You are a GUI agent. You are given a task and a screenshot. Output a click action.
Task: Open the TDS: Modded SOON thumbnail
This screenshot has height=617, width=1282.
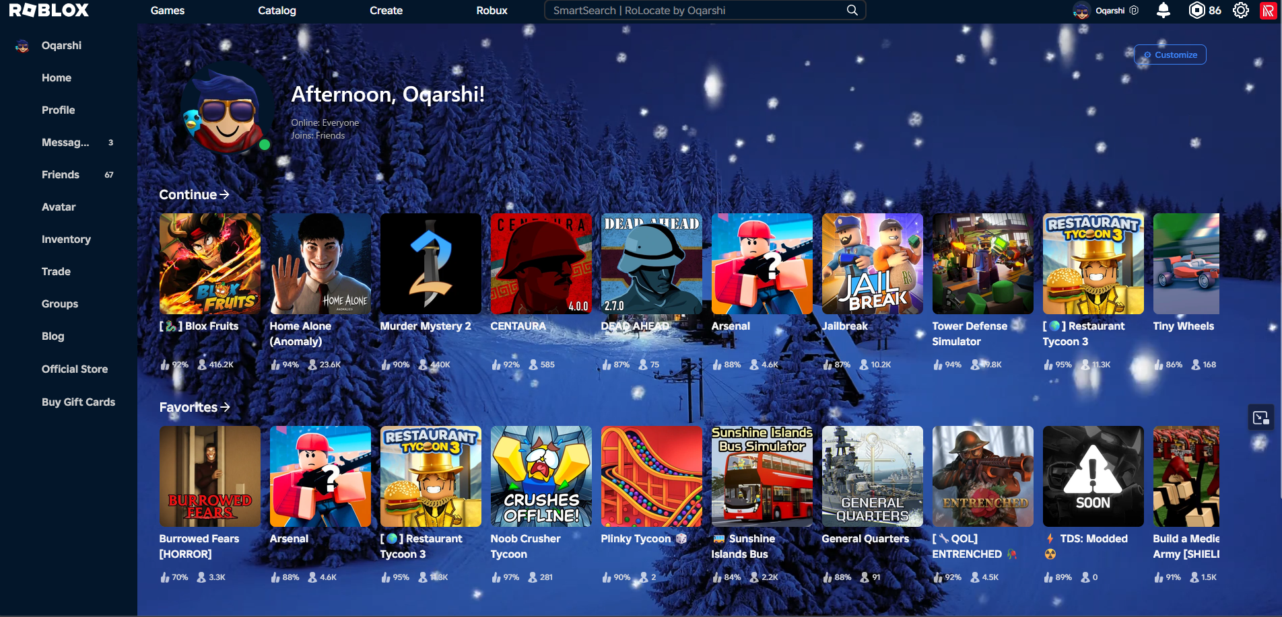[x=1093, y=476]
